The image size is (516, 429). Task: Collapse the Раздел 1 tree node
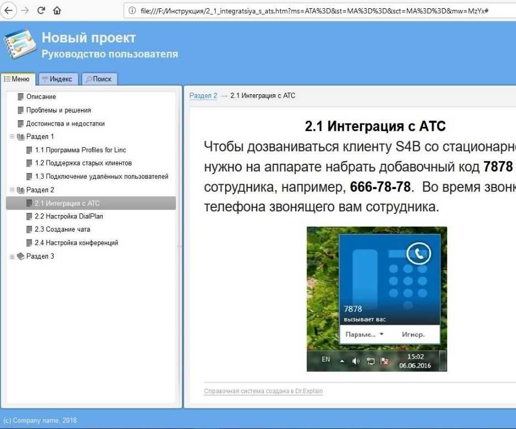(x=12, y=136)
